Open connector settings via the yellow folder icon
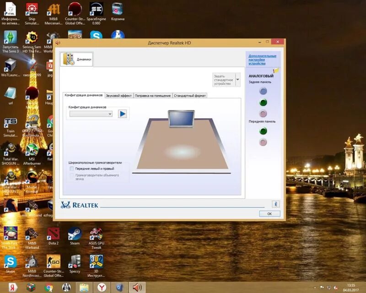This screenshot has height=293, width=366. pos(276,70)
